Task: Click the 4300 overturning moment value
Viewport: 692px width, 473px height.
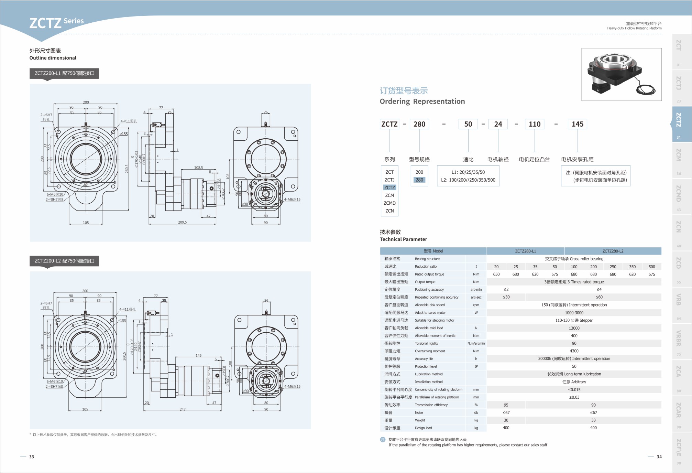Action: pos(574,351)
